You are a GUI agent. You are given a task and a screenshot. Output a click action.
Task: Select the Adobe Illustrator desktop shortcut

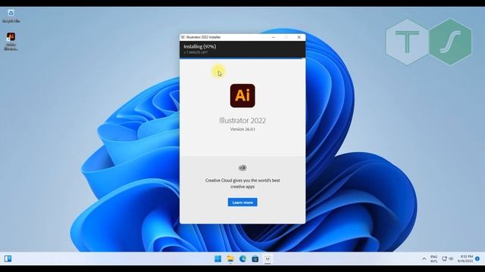tap(11, 42)
